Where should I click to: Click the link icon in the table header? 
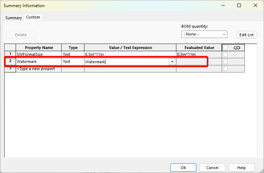point(237,48)
